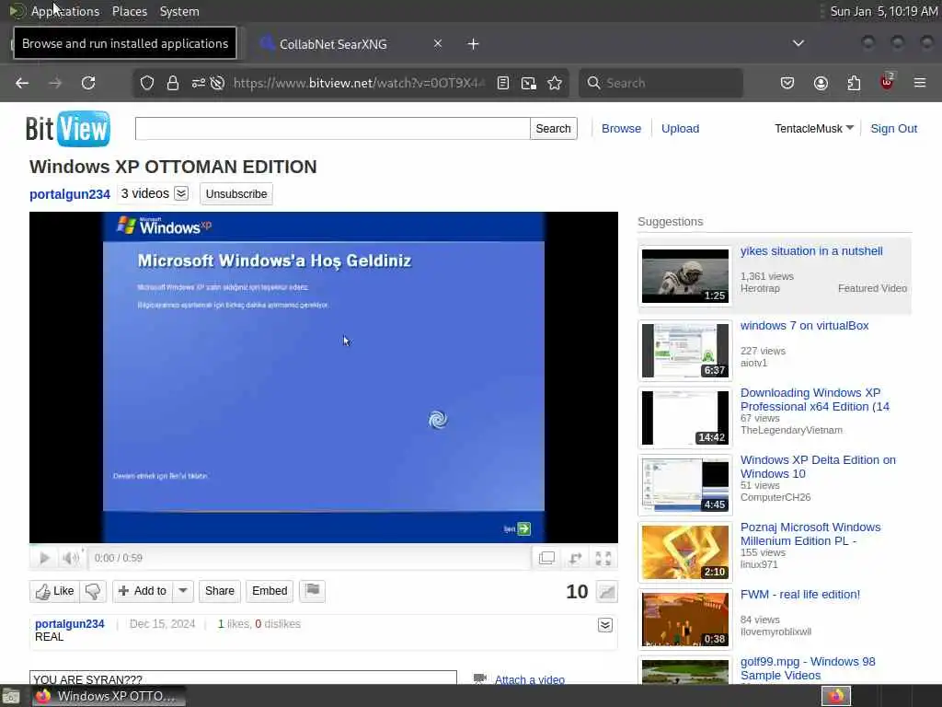Image resolution: width=942 pixels, height=707 pixels.
Task: Click the site padlock security icon
Action: pos(172,83)
